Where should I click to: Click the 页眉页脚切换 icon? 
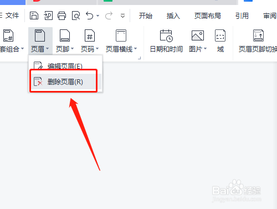click(x=258, y=35)
